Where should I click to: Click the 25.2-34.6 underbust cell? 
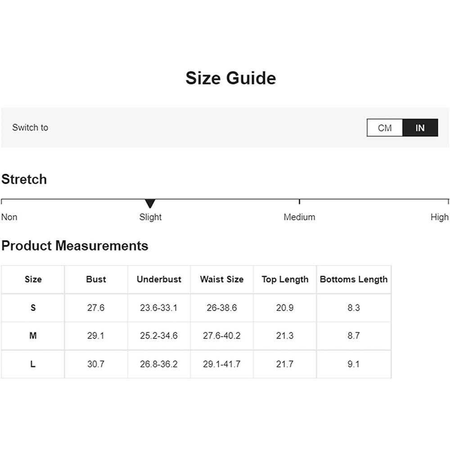click(x=159, y=336)
